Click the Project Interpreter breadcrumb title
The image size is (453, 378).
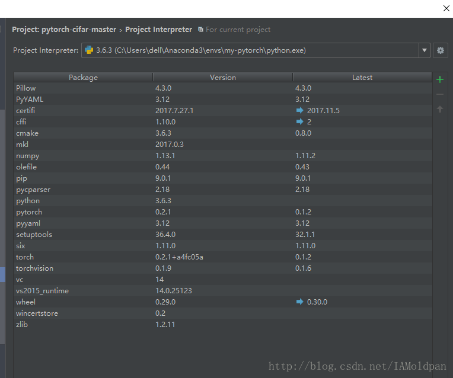tap(158, 30)
